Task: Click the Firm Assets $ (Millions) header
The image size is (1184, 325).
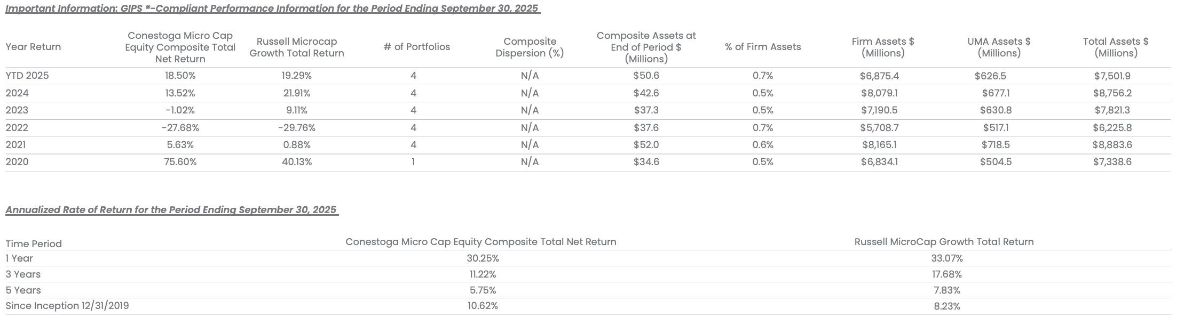Action: tap(883, 47)
